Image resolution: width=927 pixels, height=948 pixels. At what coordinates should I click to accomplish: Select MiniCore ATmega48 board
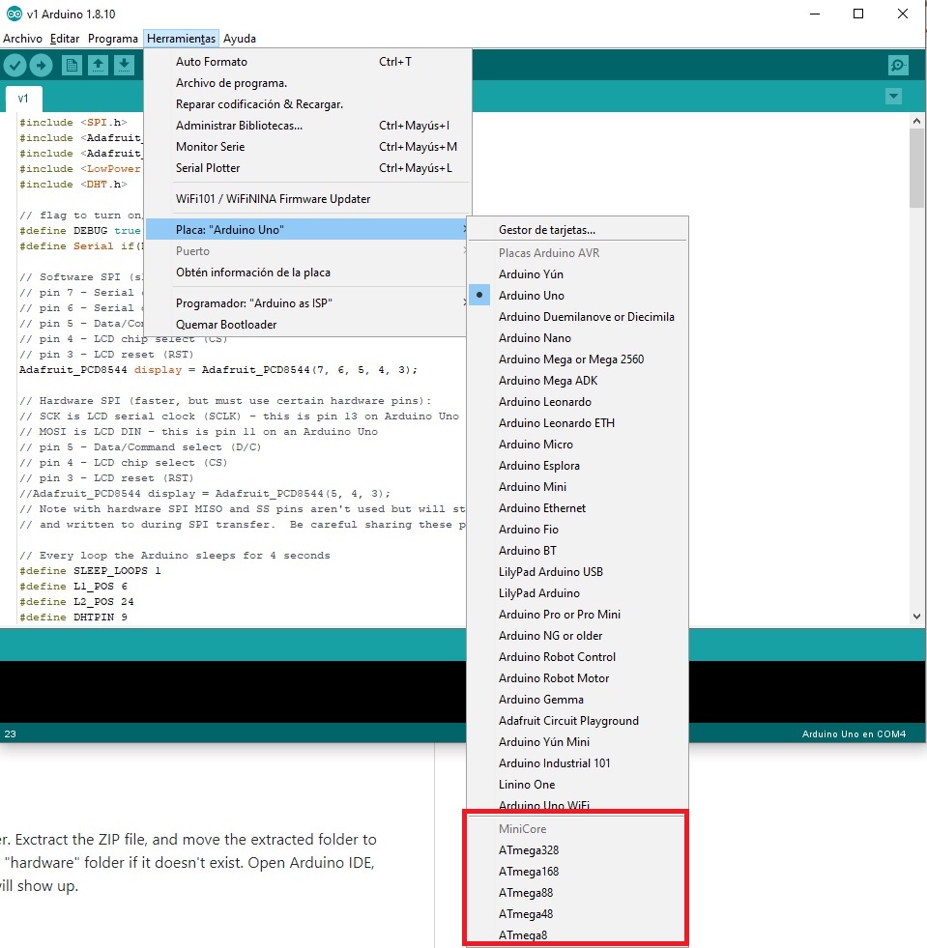578,913
